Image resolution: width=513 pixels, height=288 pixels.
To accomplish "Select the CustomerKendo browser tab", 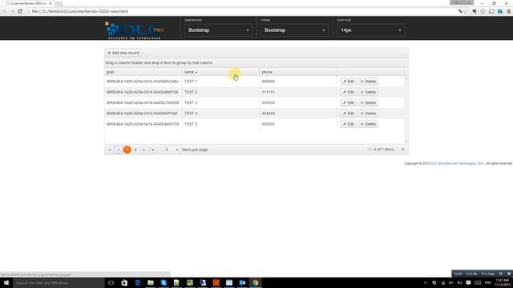I will pyautogui.click(x=29, y=3).
